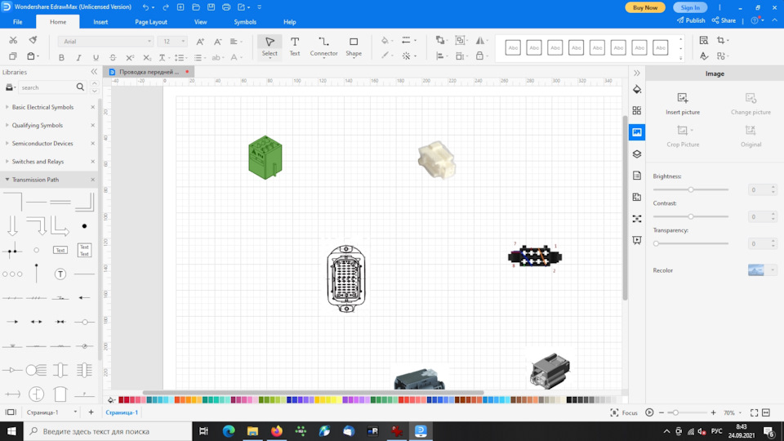Open the File menu

coord(17,22)
